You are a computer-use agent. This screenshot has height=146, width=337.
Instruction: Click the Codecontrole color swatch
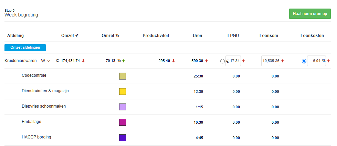[x=123, y=76]
